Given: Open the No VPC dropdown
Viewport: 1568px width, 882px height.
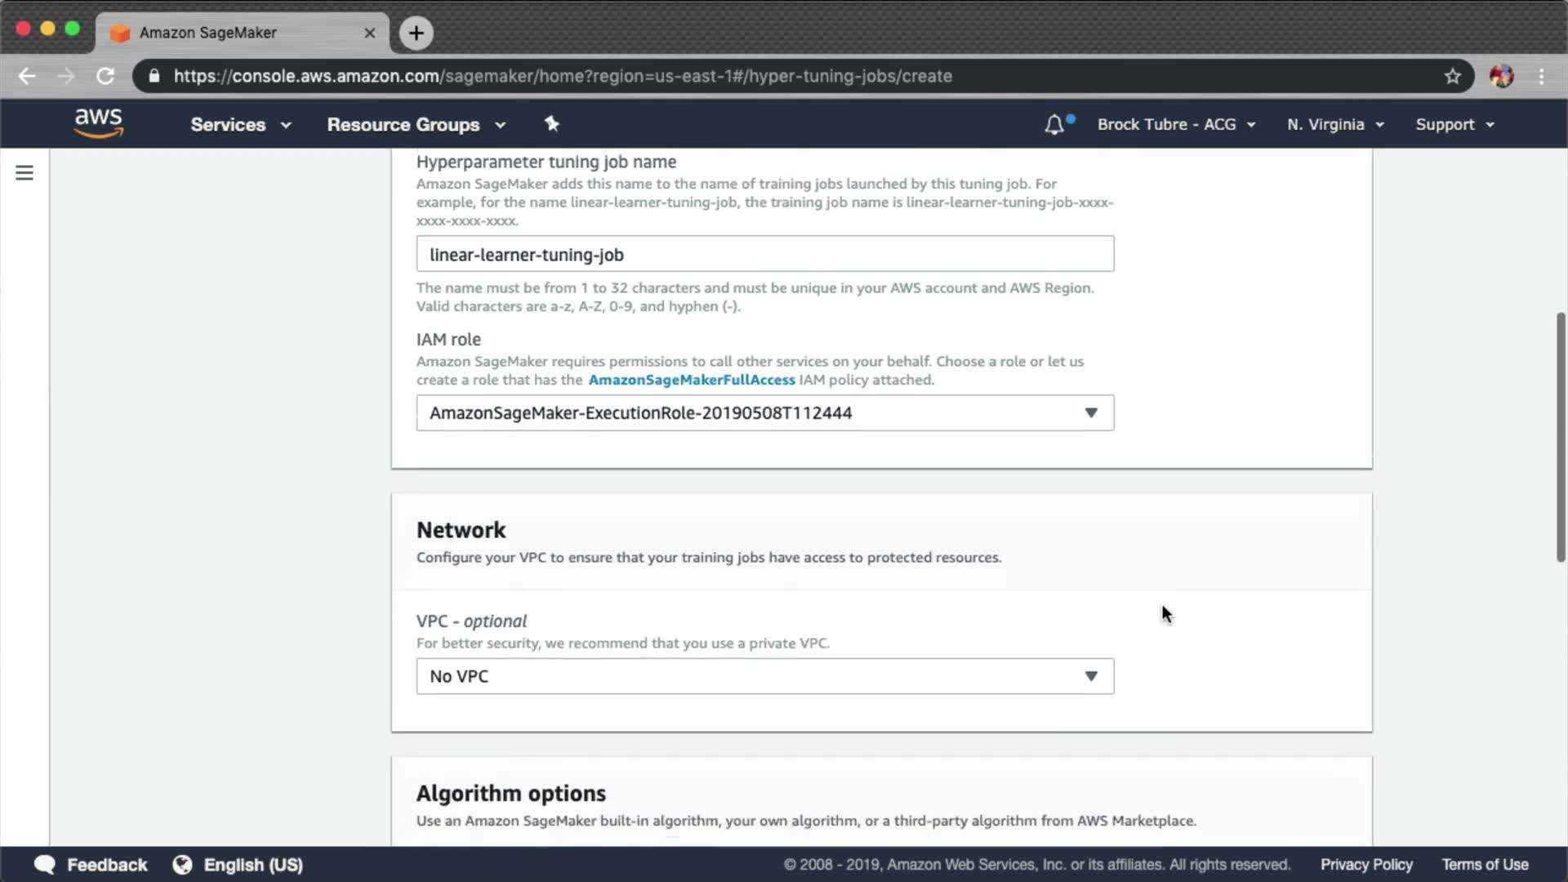Looking at the screenshot, I should point(764,676).
